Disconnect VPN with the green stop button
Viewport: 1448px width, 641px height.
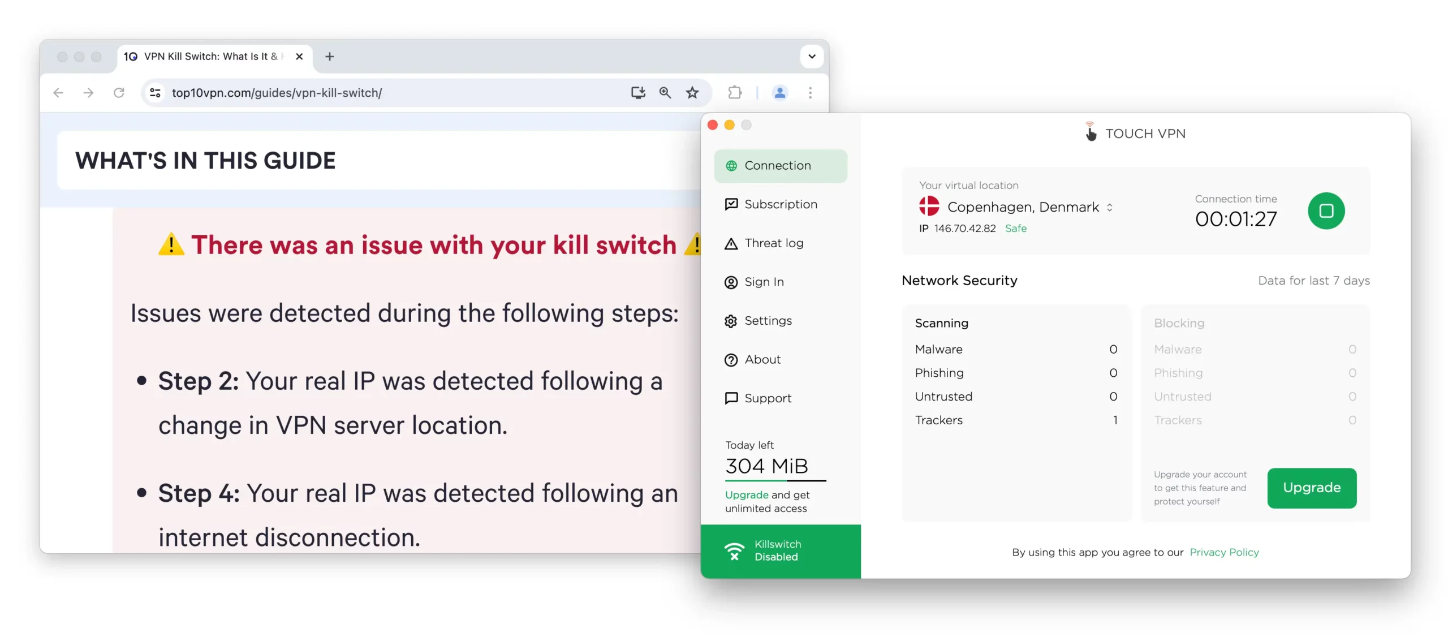pyautogui.click(x=1327, y=210)
